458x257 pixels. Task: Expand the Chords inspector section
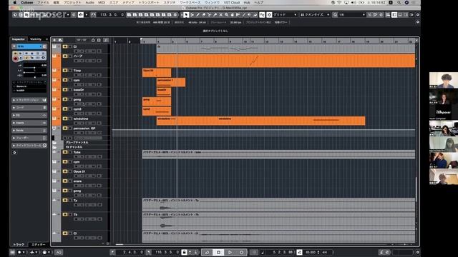pos(29,108)
